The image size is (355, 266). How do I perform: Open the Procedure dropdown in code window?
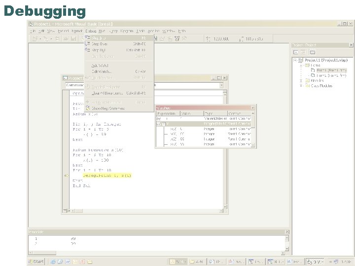coord(221,85)
